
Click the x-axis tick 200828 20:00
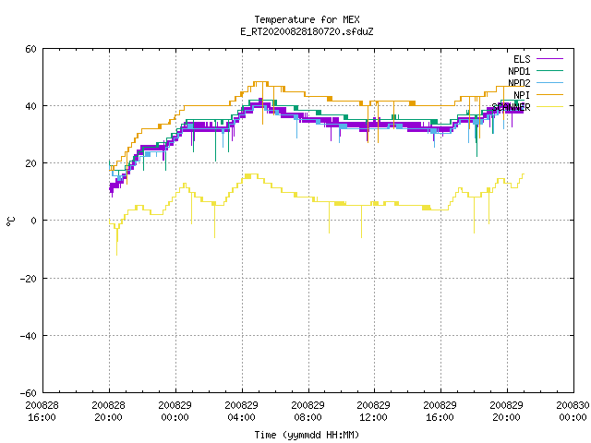click(109, 412)
